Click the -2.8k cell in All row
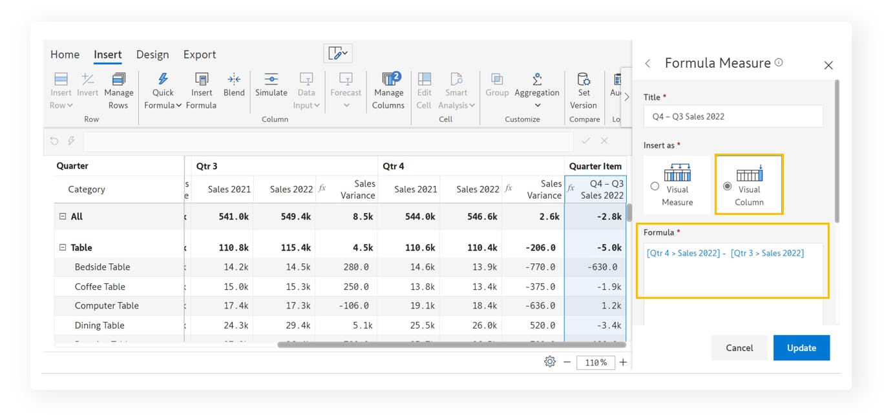Image resolution: width=884 pixels, height=415 pixels. tap(595, 217)
